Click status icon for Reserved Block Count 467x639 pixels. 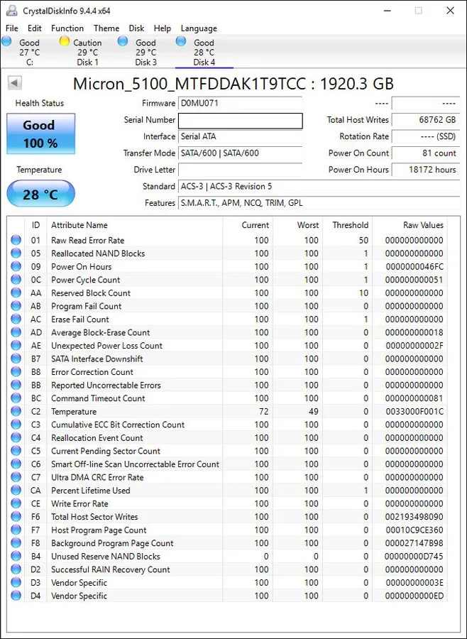(x=16, y=293)
